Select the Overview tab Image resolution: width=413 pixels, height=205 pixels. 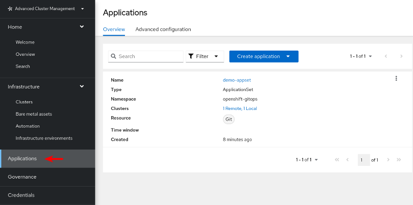click(114, 29)
